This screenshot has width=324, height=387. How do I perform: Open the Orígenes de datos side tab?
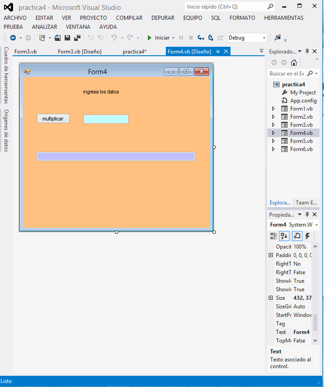pos(6,130)
